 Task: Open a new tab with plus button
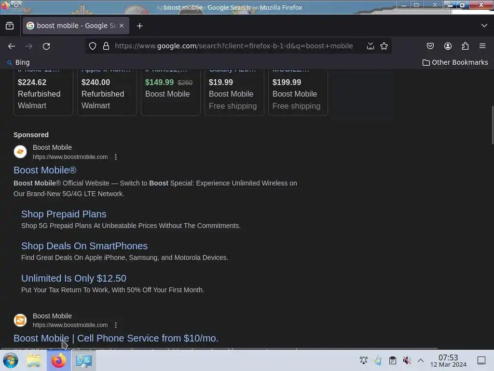[139, 26]
